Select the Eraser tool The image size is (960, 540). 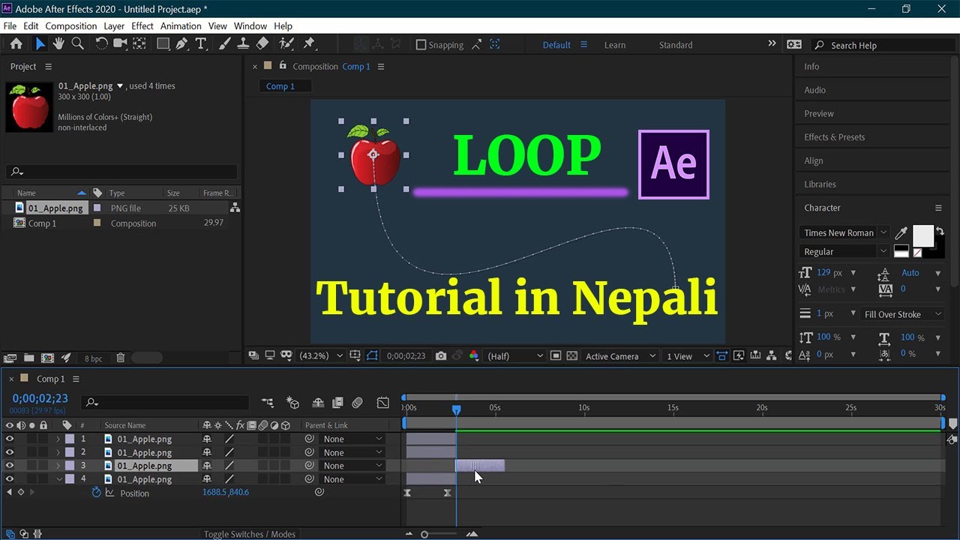262,44
